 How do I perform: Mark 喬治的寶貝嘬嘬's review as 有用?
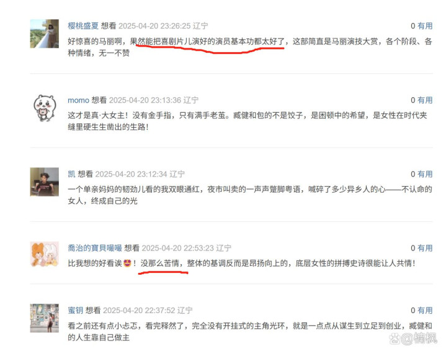click(x=425, y=248)
